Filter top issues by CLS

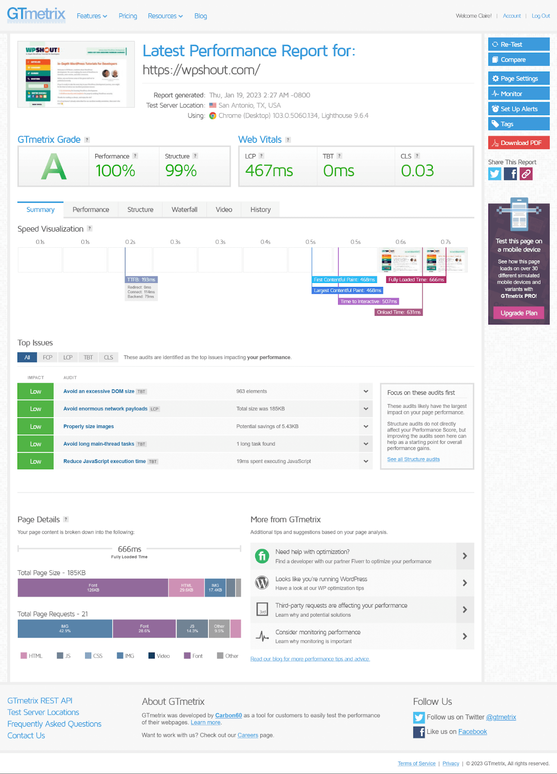tap(108, 357)
